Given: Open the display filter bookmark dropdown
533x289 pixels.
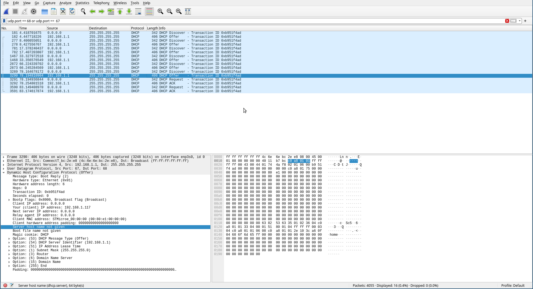Looking at the screenshot, I should pyautogui.click(x=4, y=21).
